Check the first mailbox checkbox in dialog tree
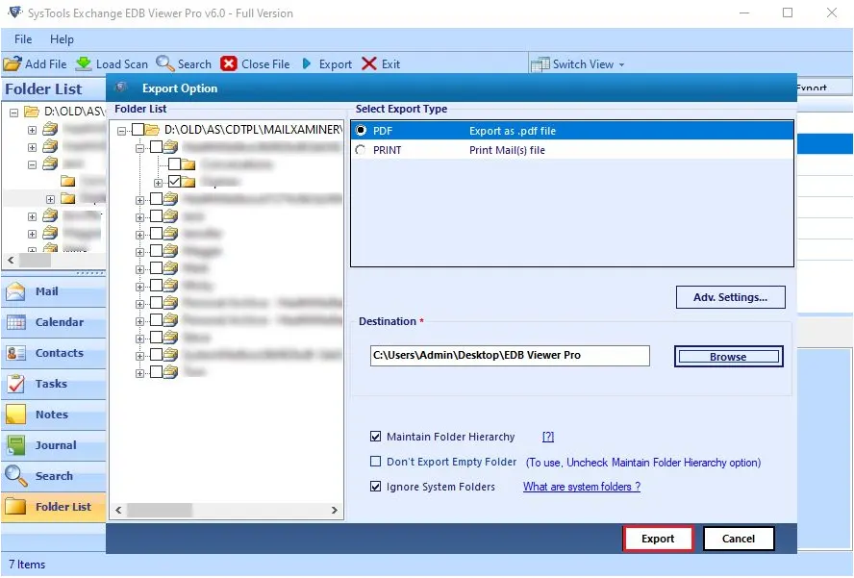Image resolution: width=854 pixels, height=578 pixels. [157, 146]
